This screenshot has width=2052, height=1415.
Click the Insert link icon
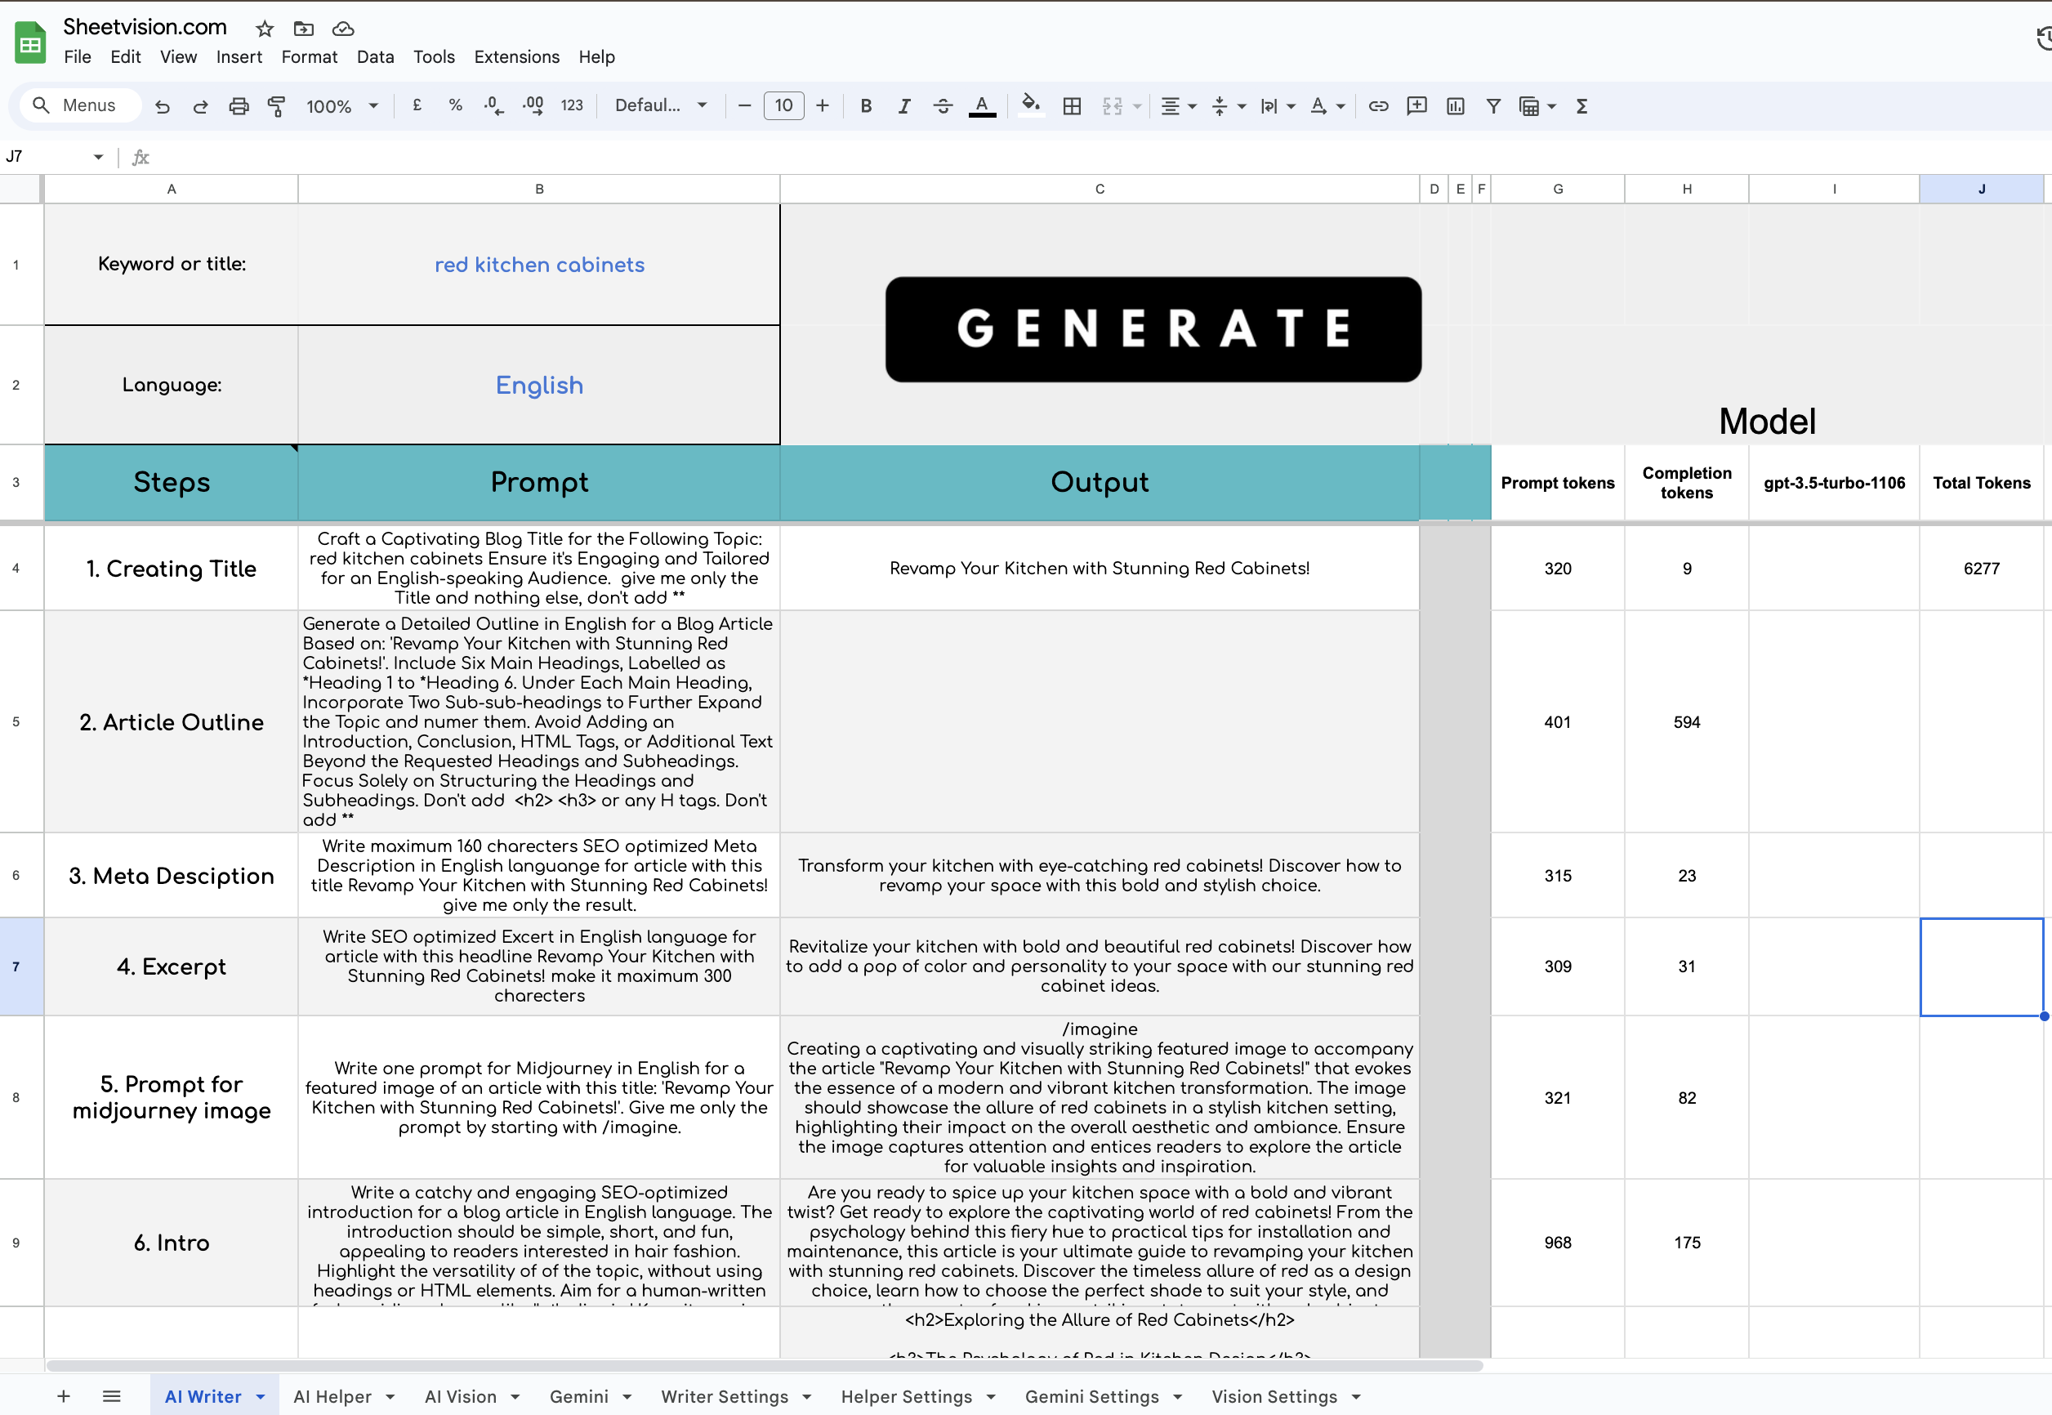point(1377,106)
